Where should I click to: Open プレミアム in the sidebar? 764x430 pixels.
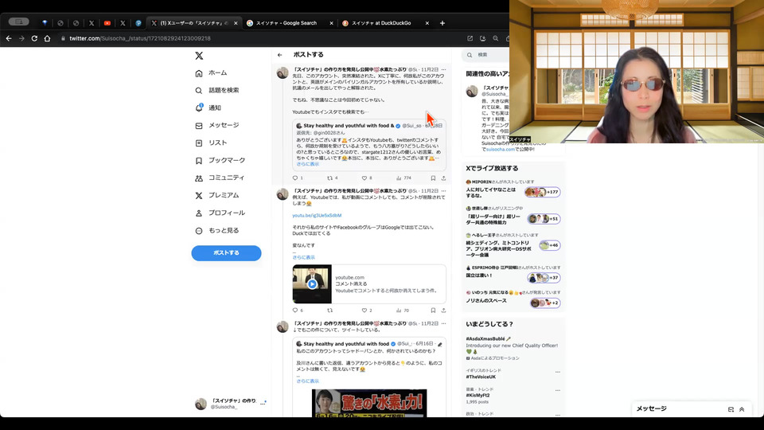coord(216,196)
